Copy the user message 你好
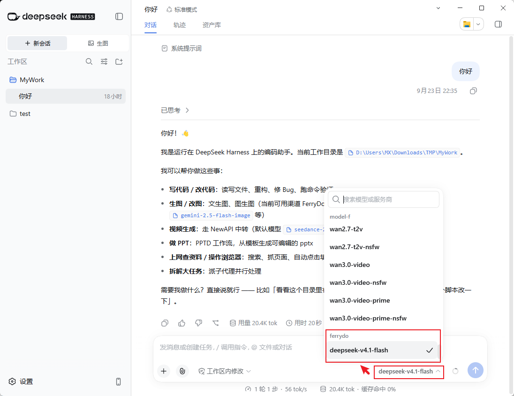Viewport: 514px width, 396px height. click(x=473, y=91)
